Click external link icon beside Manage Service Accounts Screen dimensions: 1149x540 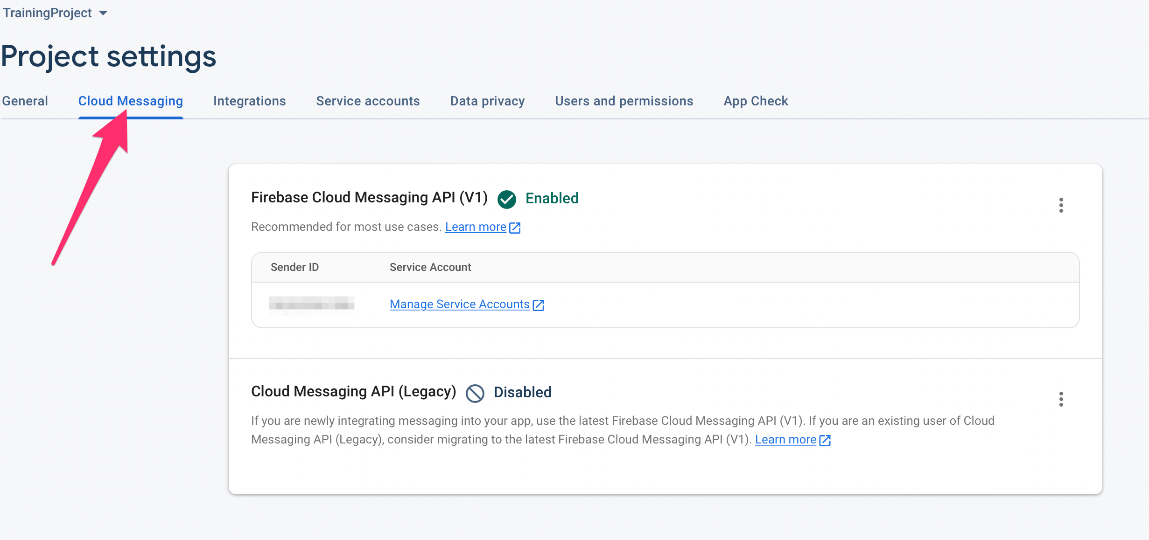coord(539,305)
